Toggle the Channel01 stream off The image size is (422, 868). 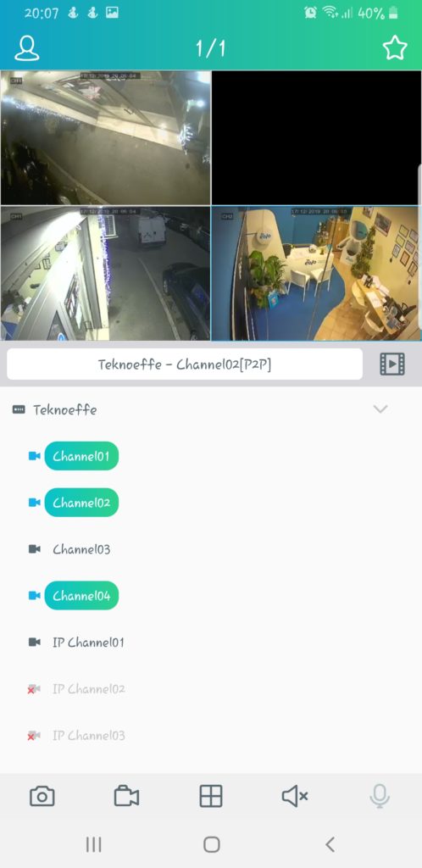click(x=81, y=456)
